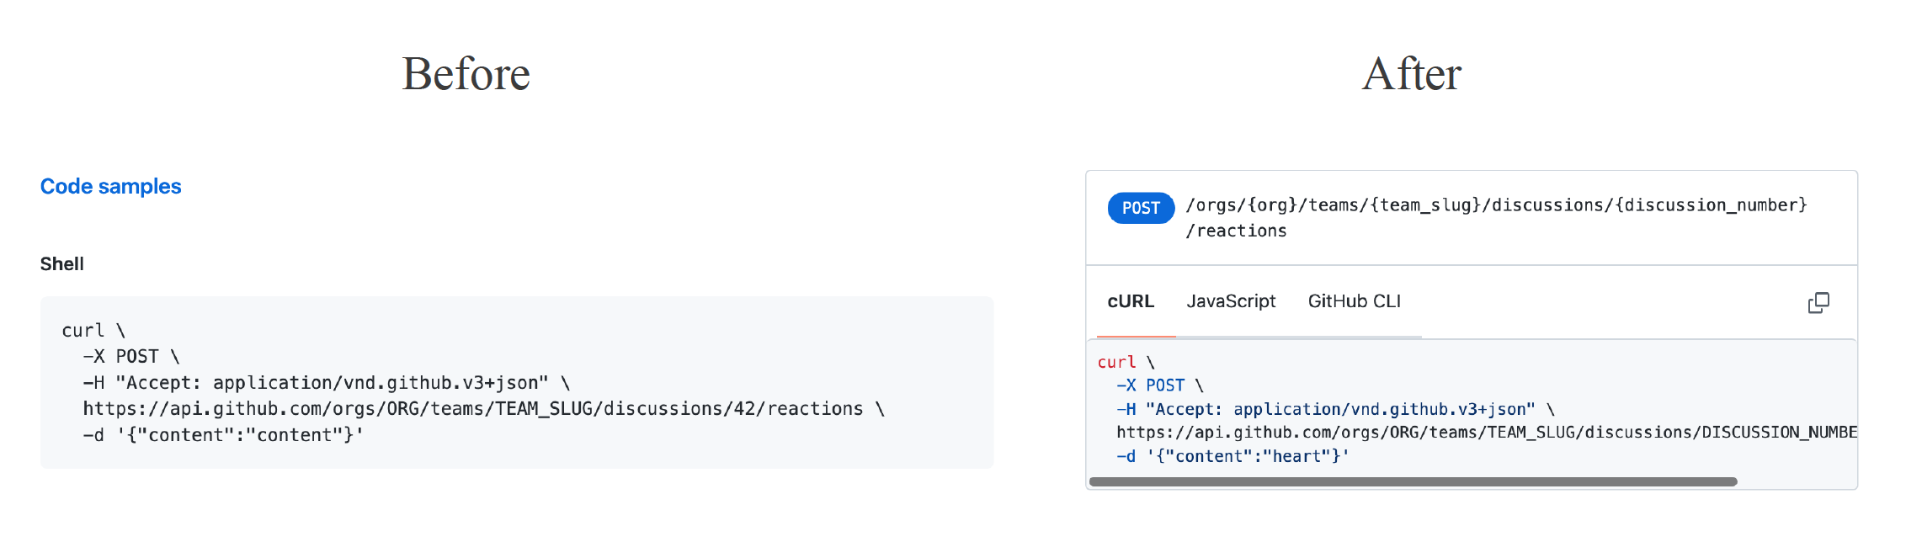Click the POST pill in the endpoint header
The height and width of the screenshot is (542, 1906).
[1140, 208]
